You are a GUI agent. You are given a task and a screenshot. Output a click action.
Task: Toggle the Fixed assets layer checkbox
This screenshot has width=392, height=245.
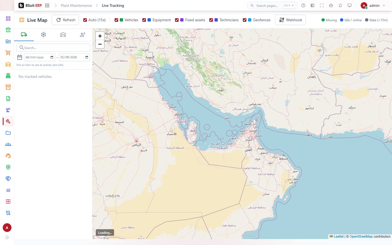click(177, 20)
